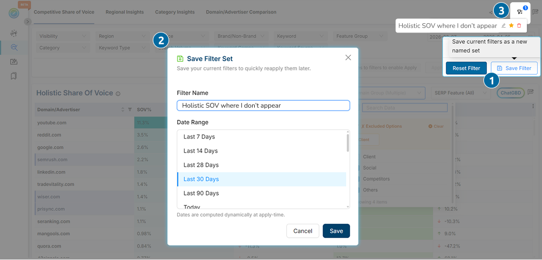Expand the left sidebar with arrow button
The width and height of the screenshot is (542, 260).
(27, 21)
